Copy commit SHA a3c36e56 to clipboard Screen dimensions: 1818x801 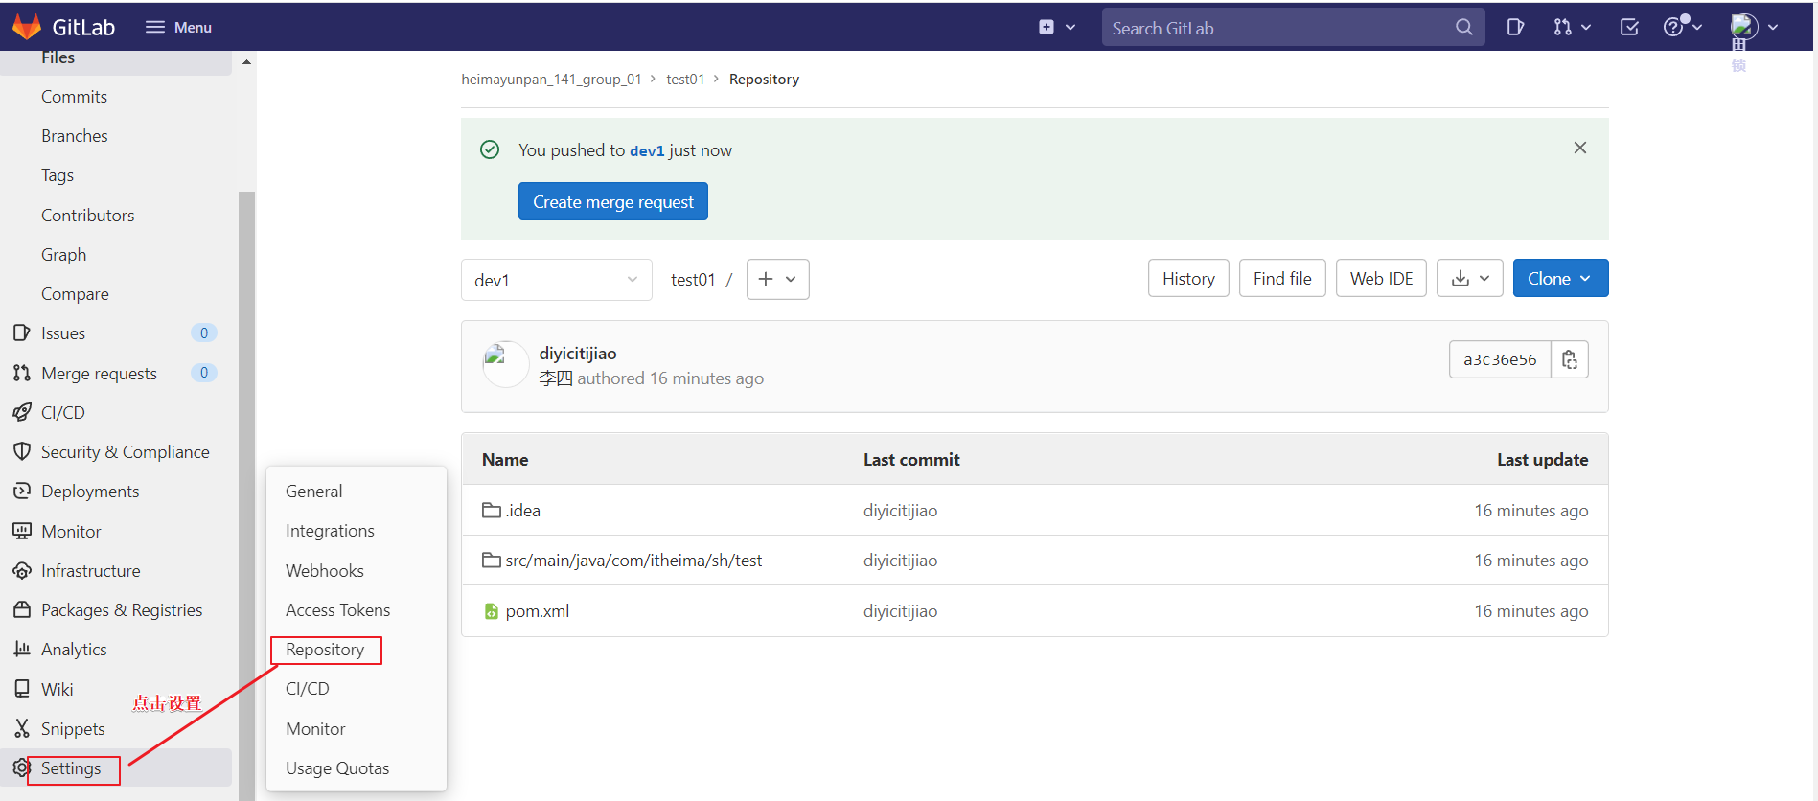1569,359
